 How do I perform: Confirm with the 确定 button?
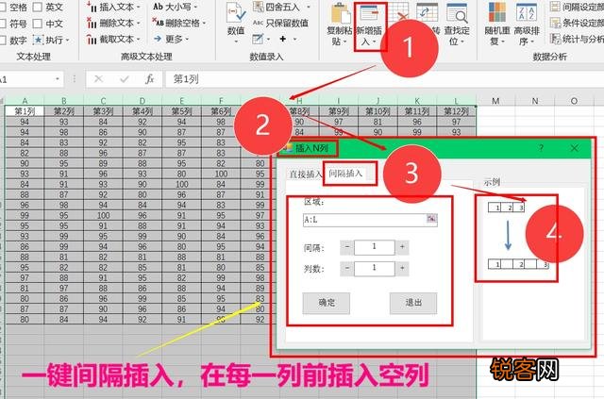tap(327, 303)
